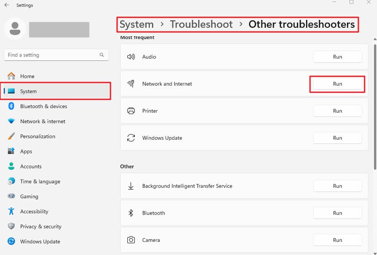Screen dimensions: 377x255
Task: Click the 'Other' section heading
Action: (127, 166)
